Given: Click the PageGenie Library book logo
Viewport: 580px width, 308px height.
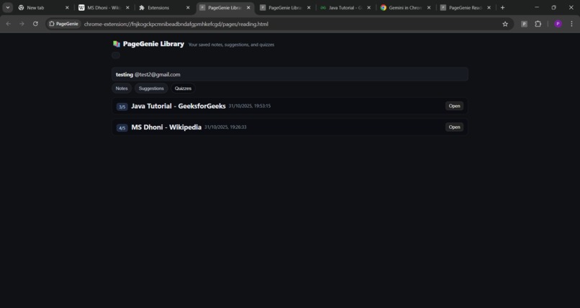Looking at the screenshot, I should [117, 44].
